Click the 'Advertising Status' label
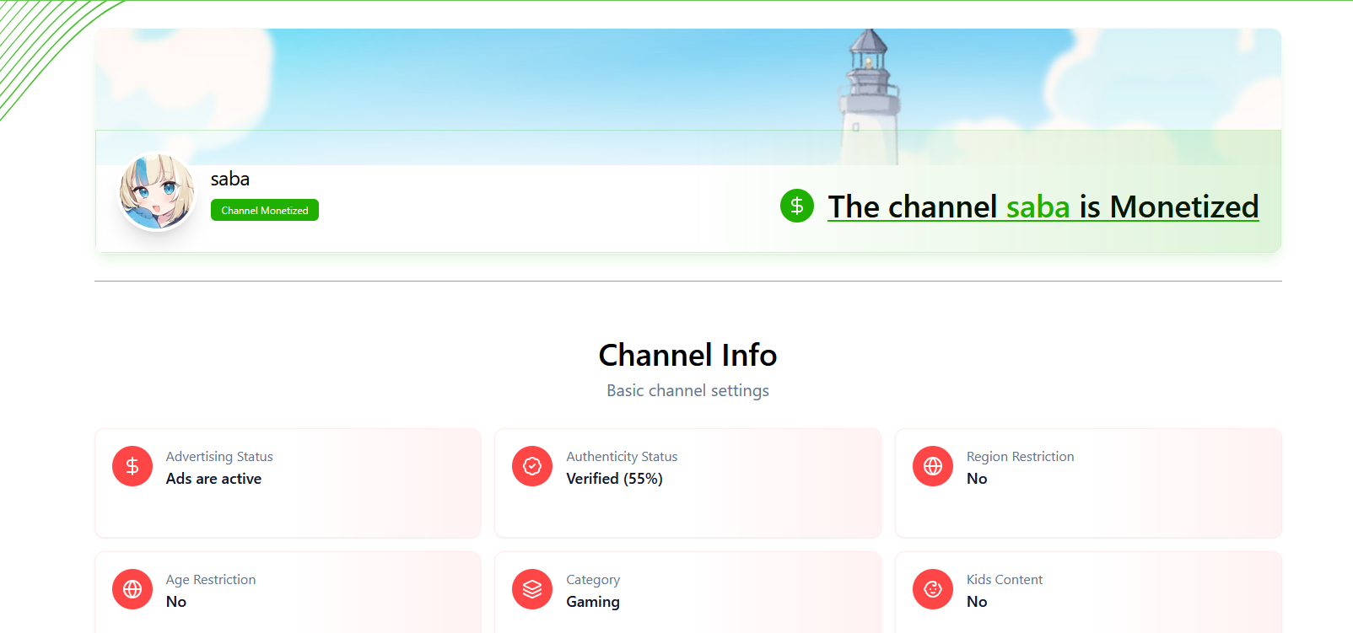 coord(219,456)
